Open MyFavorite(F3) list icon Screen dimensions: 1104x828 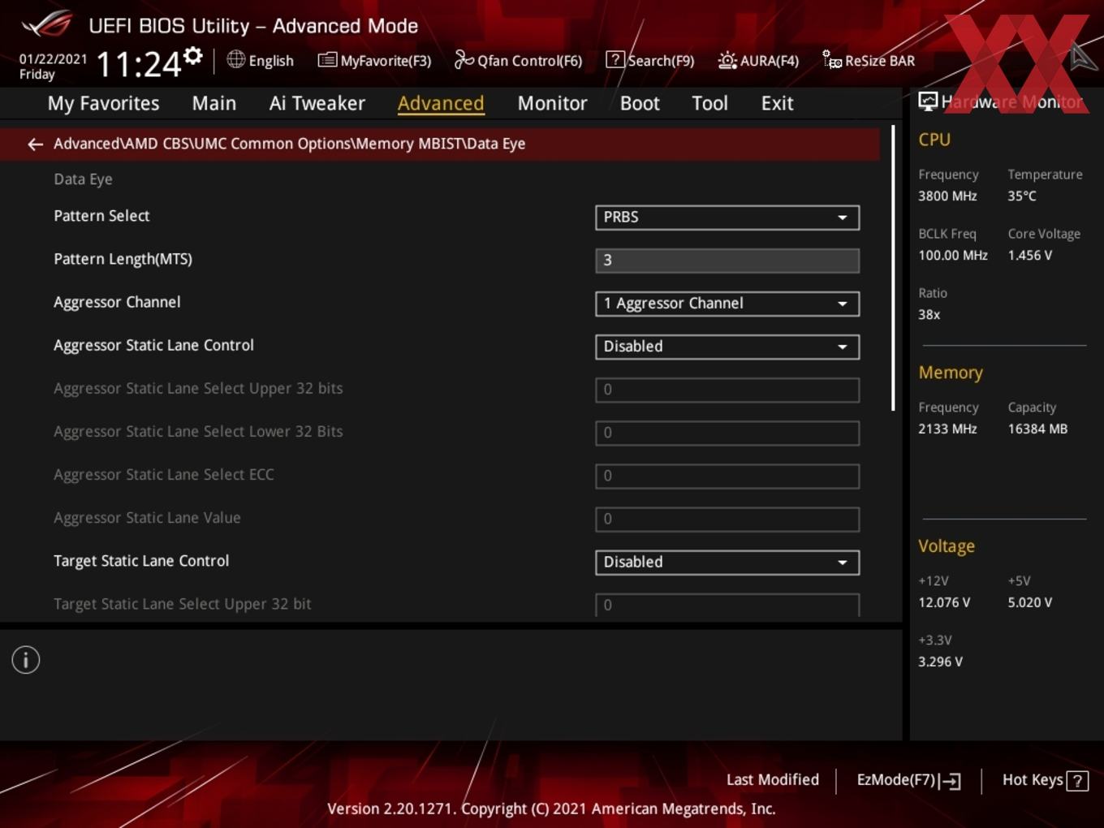coord(327,60)
